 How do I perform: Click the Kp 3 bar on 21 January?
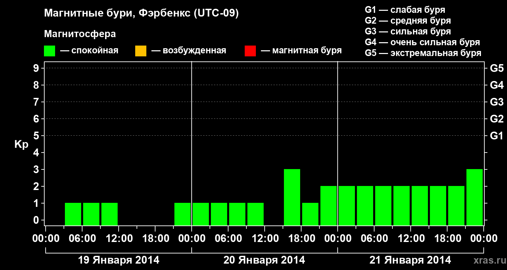[475, 197]
